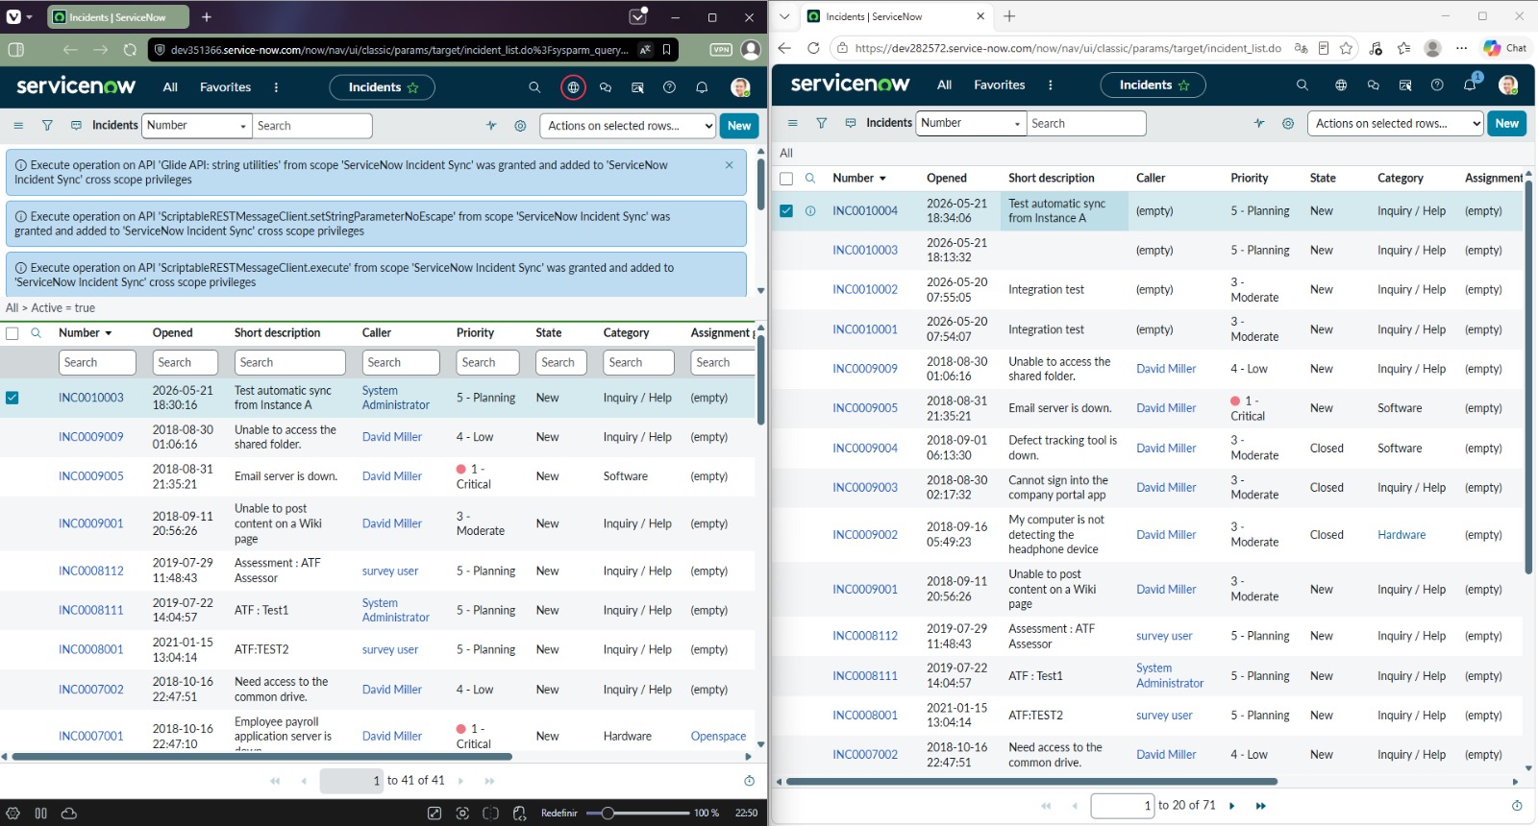Open user avatar menu in left ServiceNow window
Screen dimensions: 1538x826
click(740, 87)
